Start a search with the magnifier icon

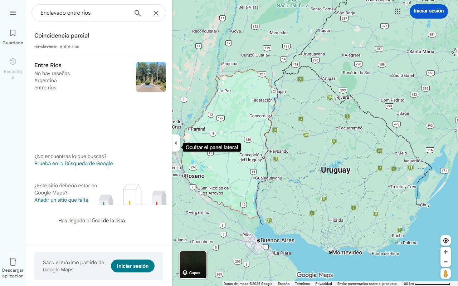(137, 13)
